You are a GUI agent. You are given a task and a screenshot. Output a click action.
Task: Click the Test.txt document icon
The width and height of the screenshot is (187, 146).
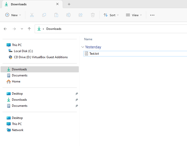click(86, 54)
